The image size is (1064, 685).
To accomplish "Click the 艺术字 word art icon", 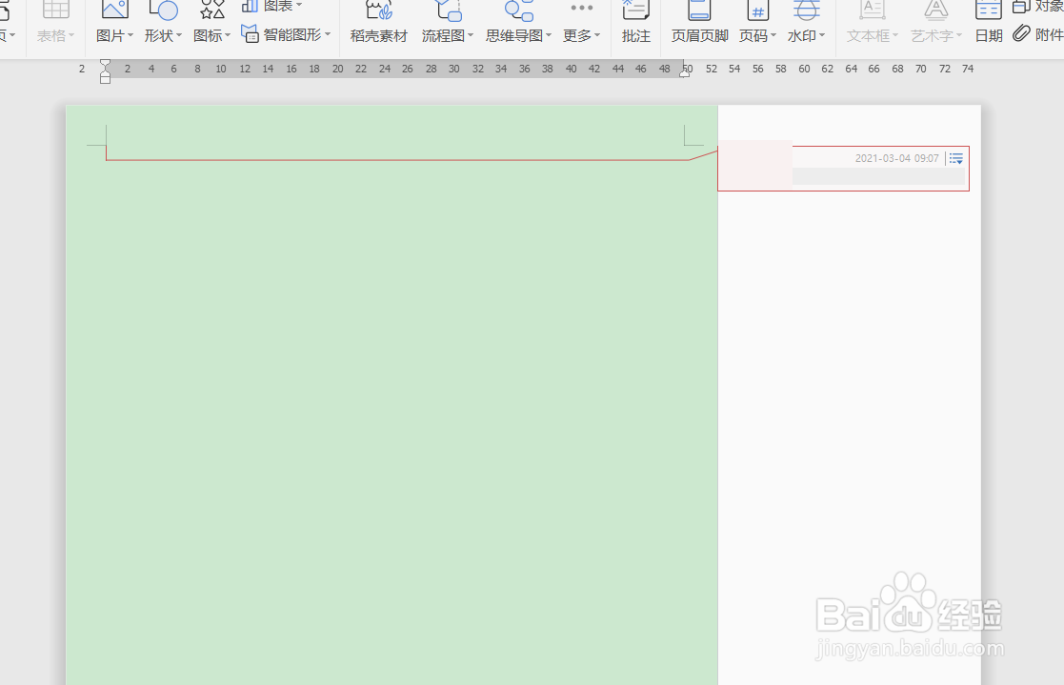I will [x=935, y=10].
